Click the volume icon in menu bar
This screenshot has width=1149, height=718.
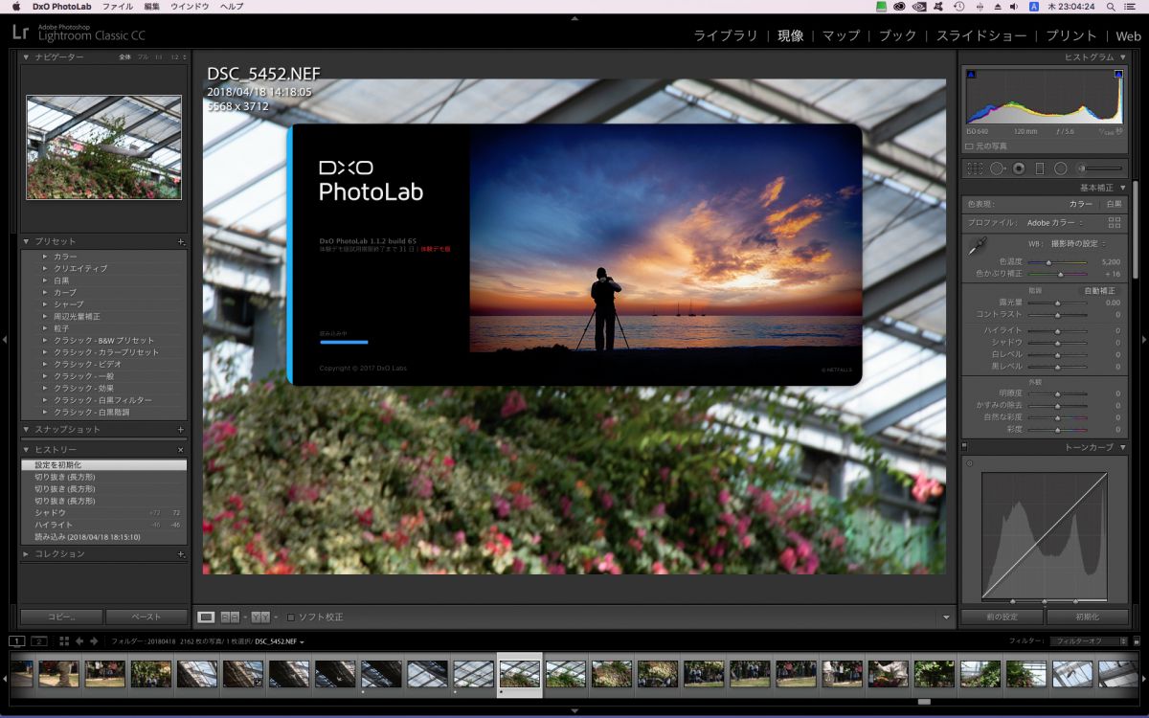(1015, 6)
